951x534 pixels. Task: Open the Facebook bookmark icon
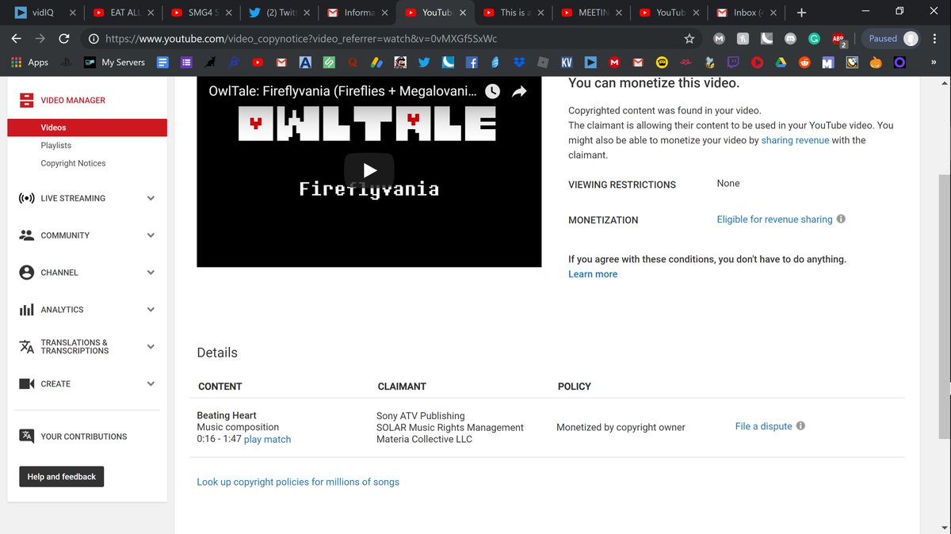pos(472,62)
